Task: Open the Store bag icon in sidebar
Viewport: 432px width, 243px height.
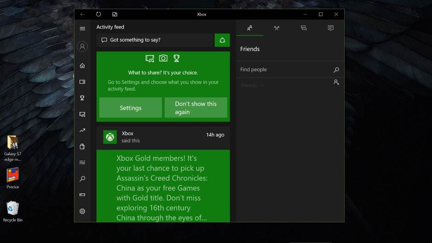Action: tap(82, 147)
